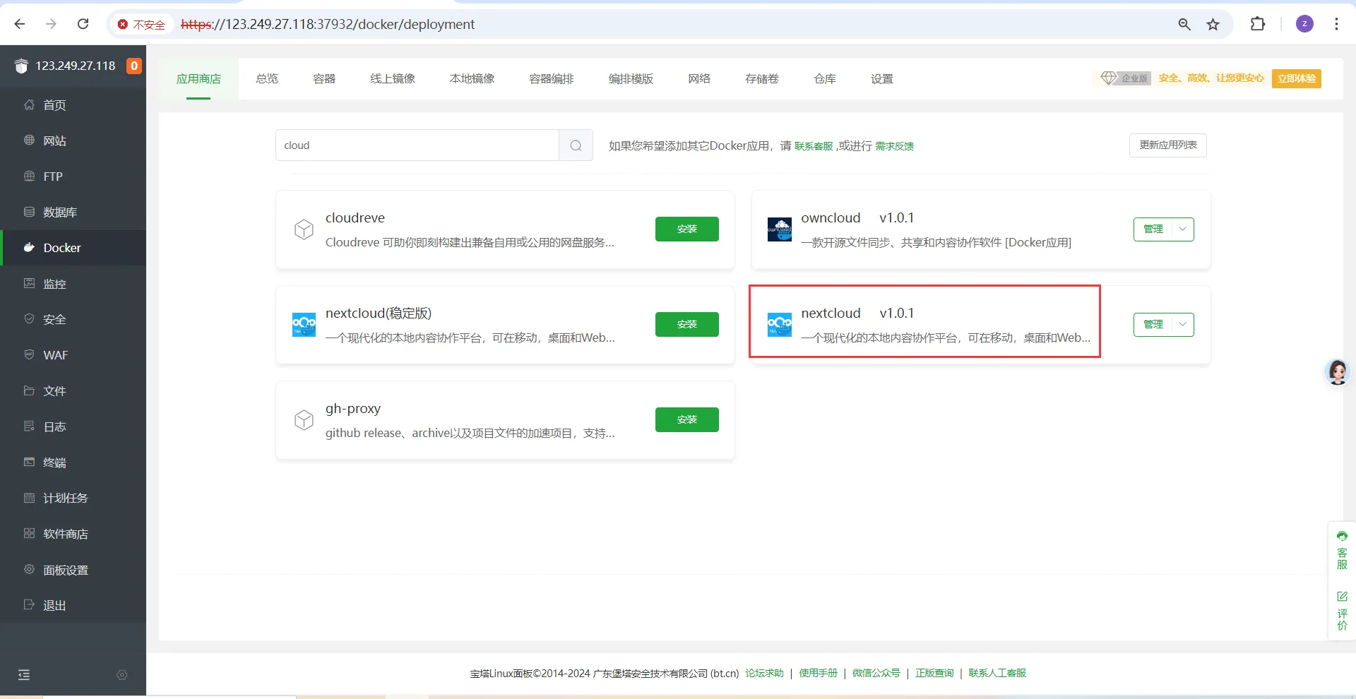
Task: Open 评价 feedback from right floating panel
Action: (1342, 611)
